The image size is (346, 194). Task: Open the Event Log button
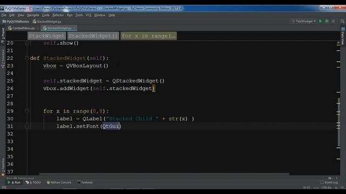[x=329, y=183]
